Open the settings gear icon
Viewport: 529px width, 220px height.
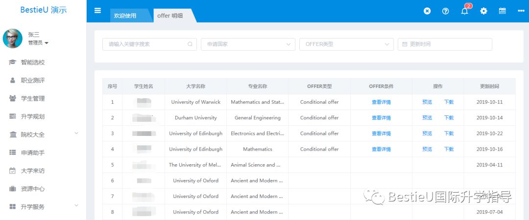click(484, 11)
